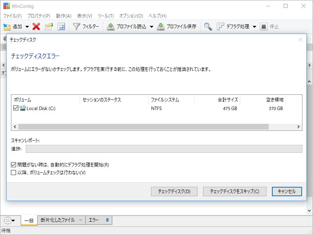The image size is (313, 235).
Task: Click the folder properties icon in toolbar
Action: (x=49, y=27)
